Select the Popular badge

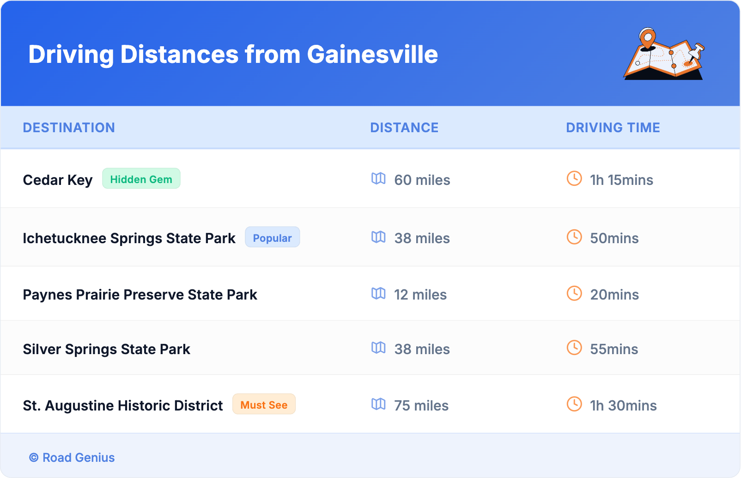point(272,238)
